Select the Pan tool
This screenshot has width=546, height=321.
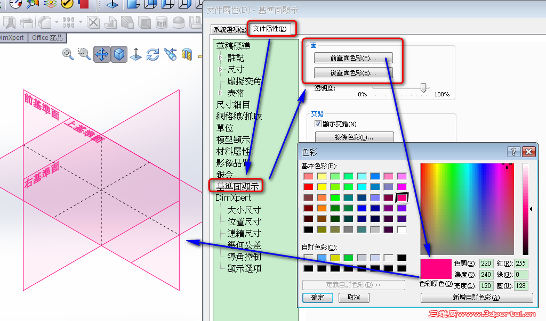(x=101, y=55)
